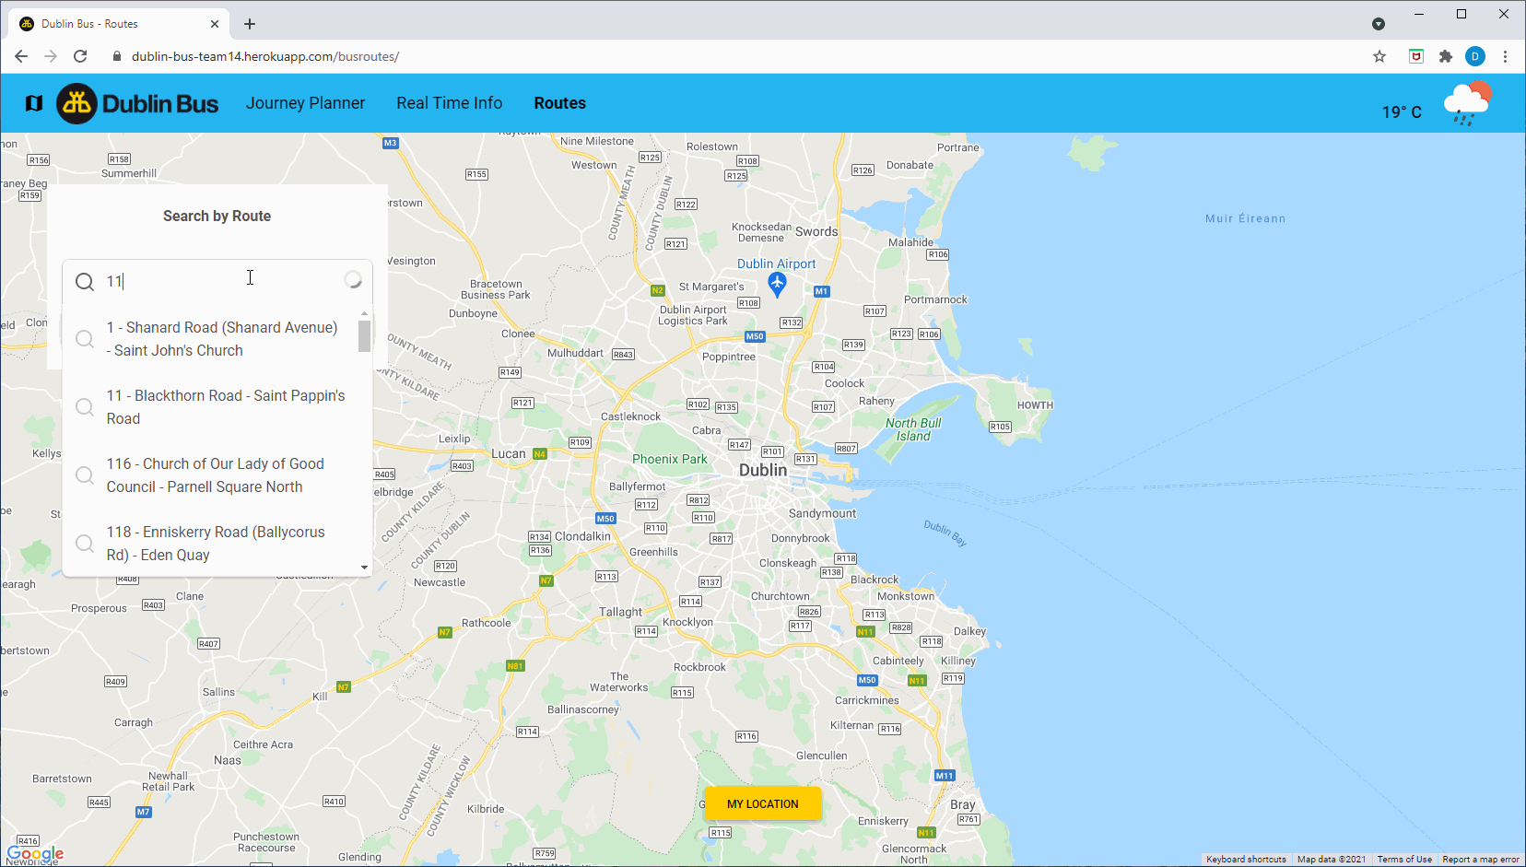Viewport: 1526px width, 867px height.
Task: Click the M3 road shield on map
Action: (391, 143)
